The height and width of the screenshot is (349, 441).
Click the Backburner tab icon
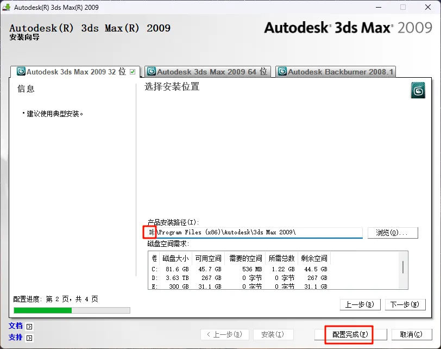(282, 72)
